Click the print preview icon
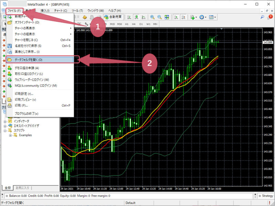The width and height of the screenshot is (275, 206). [10, 100]
